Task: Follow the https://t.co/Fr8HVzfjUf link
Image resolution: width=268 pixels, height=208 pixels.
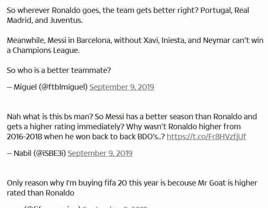Action: tap(206, 137)
